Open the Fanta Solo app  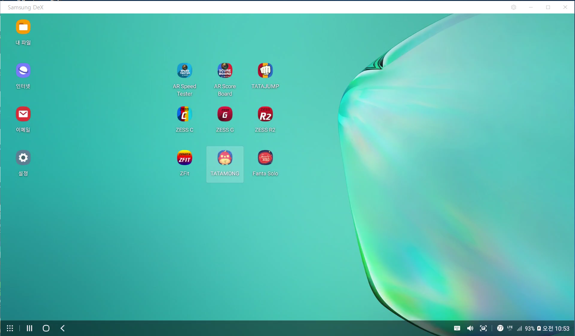pyautogui.click(x=265, y=158)
